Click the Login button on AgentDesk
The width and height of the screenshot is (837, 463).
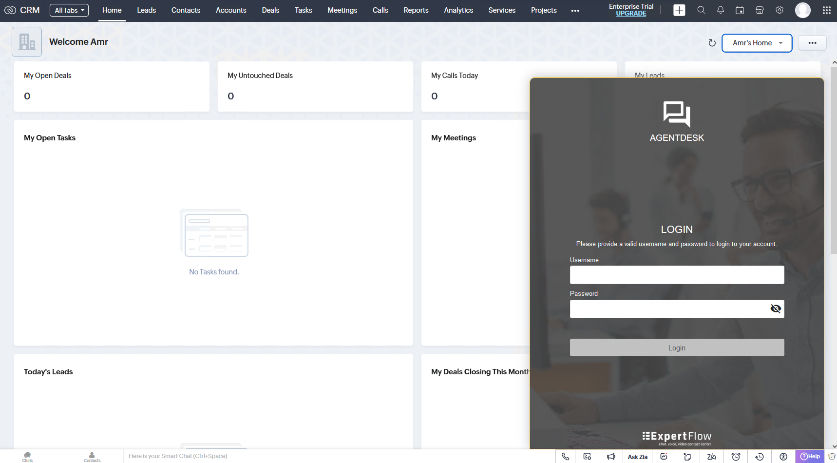[677, 347]
